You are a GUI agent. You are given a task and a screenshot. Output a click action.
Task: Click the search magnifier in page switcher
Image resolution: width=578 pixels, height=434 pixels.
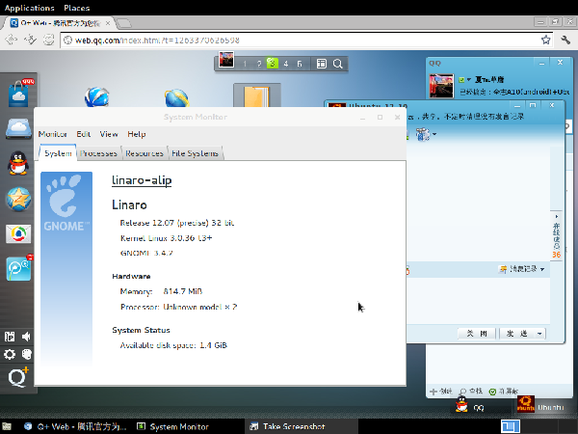338,64
